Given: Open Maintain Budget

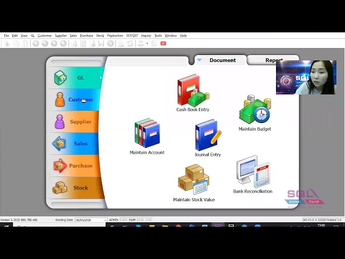Looking at the screenshot, I should point(255,113).
